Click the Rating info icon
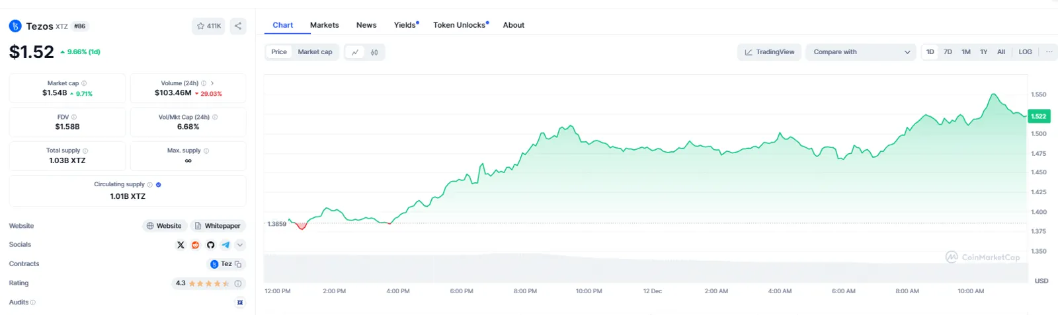The image size is (1058, 315). click(238, 283)
